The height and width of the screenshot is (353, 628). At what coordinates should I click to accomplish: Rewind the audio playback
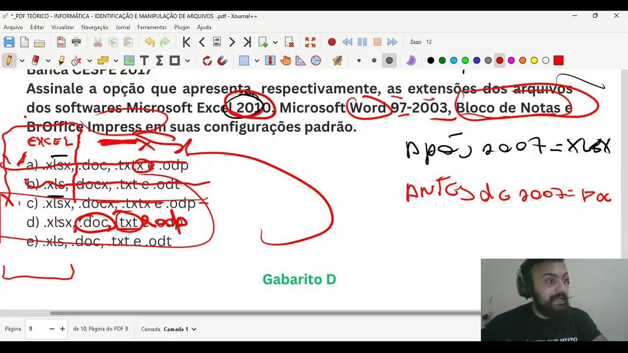coord(347,42)
